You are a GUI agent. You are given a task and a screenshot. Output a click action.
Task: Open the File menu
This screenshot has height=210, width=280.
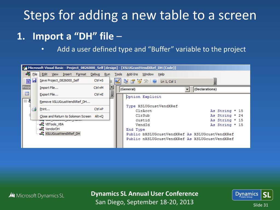pyautogui.click(x=35, y=74)
